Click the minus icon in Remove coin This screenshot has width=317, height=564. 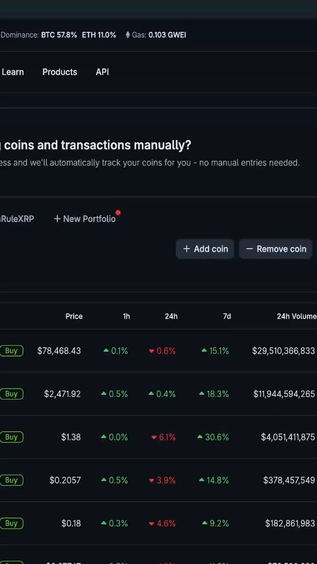[x=249, y=249]
